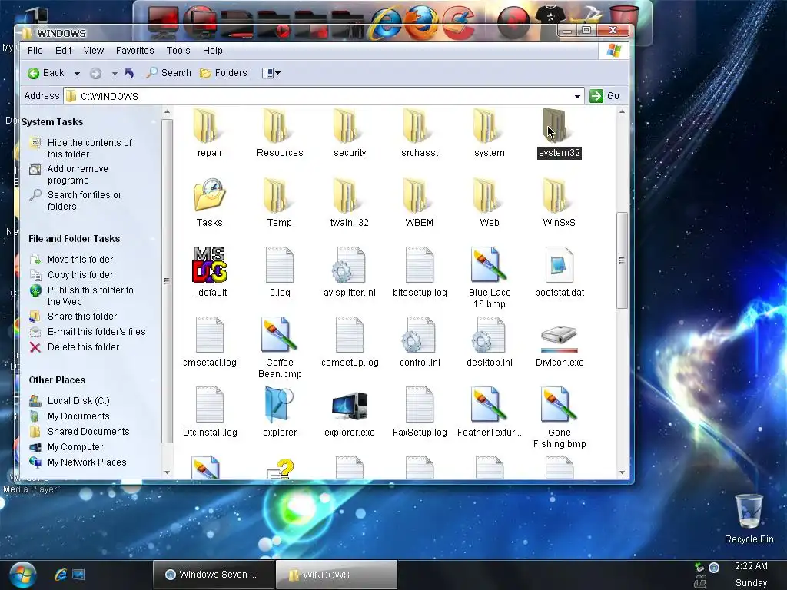Click the Search toolbar button

coord(168,73)
